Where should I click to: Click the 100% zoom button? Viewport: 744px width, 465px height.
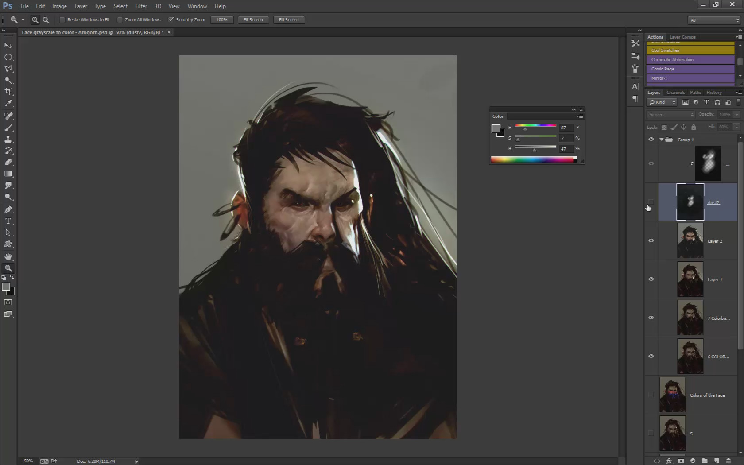coord(222,20)
